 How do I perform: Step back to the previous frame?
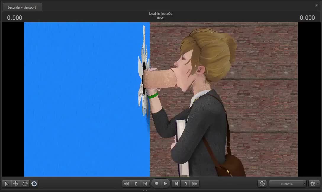(x=145, y=184)
